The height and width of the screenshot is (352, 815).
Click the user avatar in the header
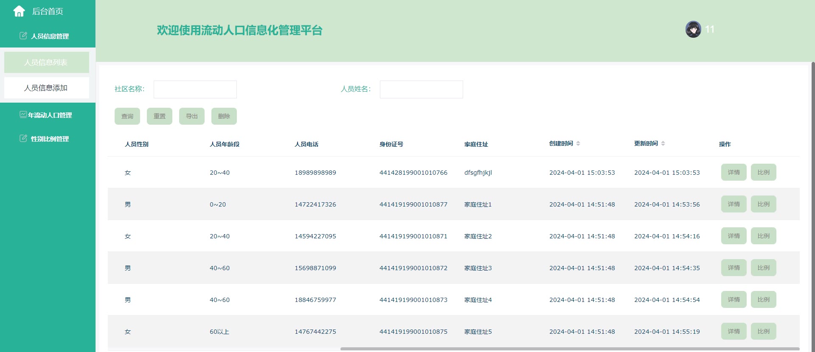coord(693,29)
